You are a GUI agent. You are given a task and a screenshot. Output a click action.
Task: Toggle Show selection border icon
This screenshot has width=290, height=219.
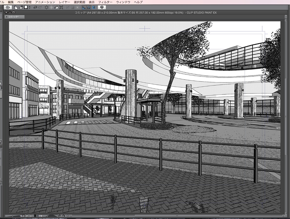pos(77,8)
